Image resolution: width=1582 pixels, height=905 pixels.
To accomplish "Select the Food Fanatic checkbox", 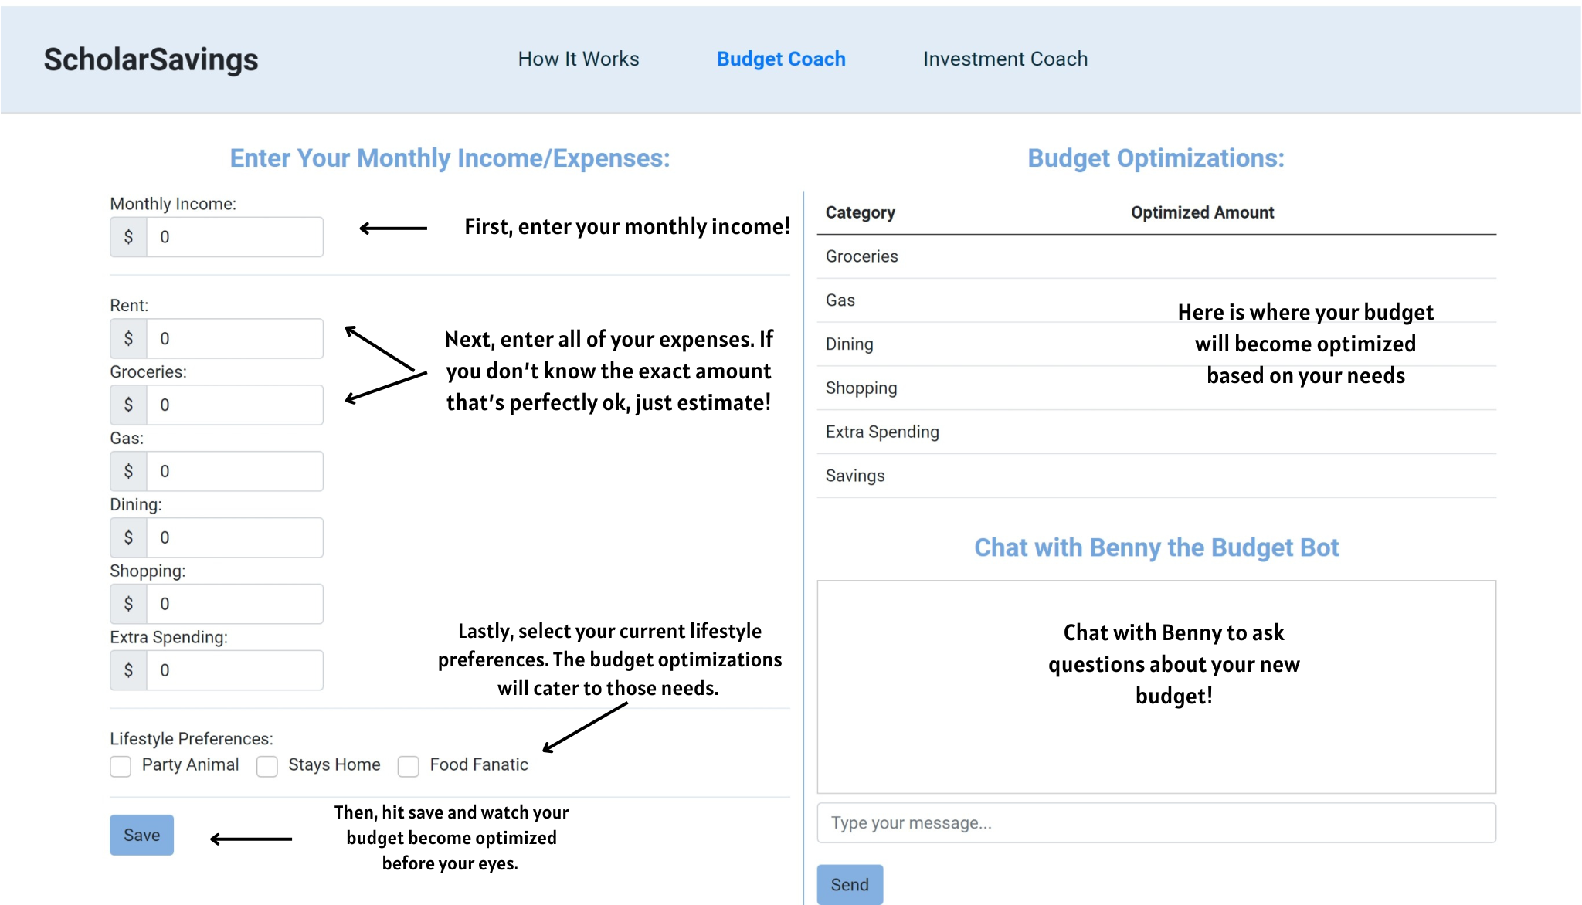I will click(408, 765).
